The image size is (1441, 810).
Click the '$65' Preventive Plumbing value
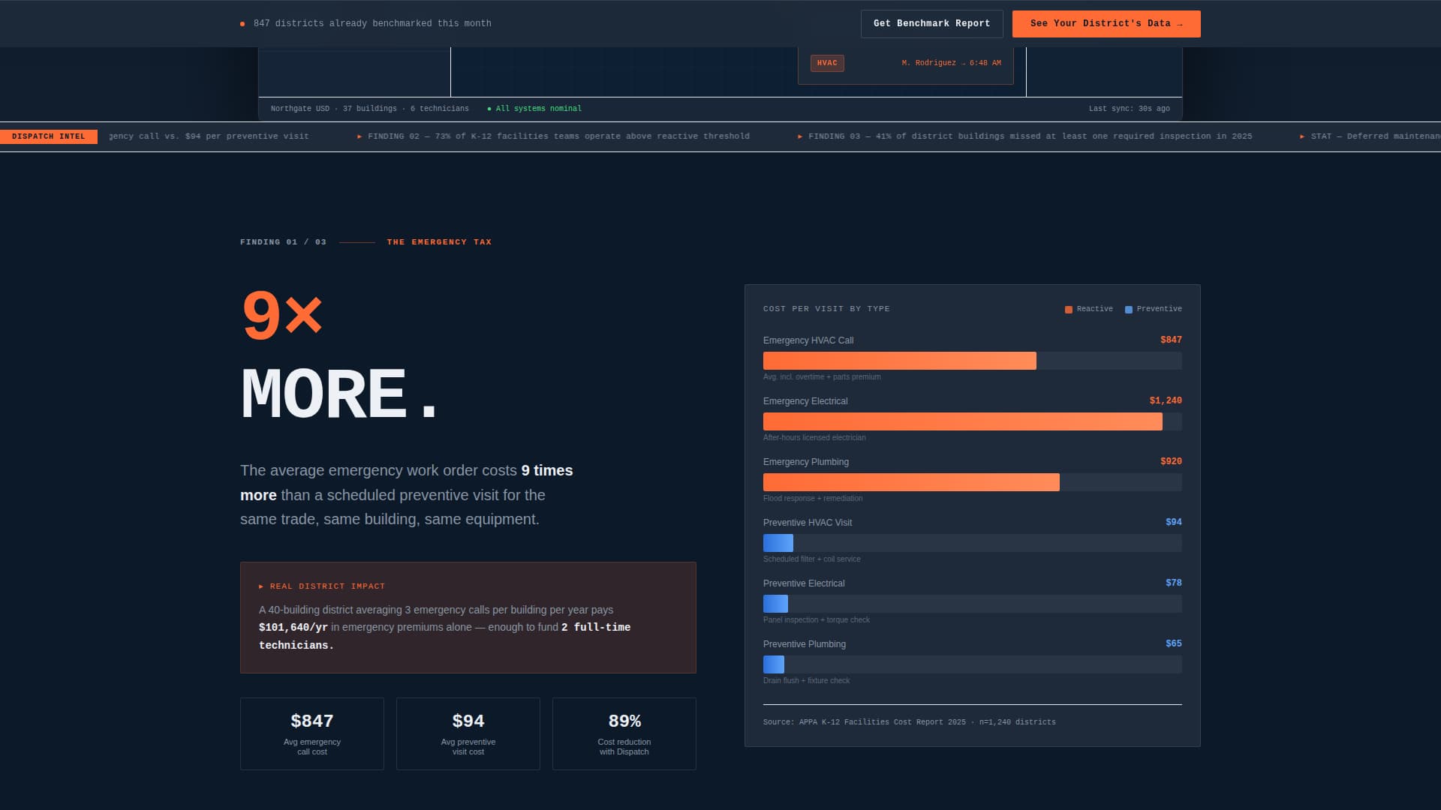point(1174,643)
